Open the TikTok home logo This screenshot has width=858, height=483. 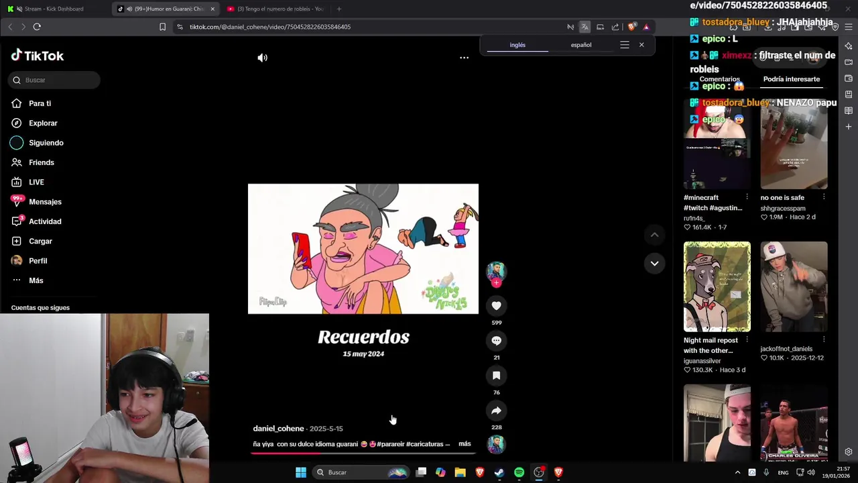(x=38, y=56)
